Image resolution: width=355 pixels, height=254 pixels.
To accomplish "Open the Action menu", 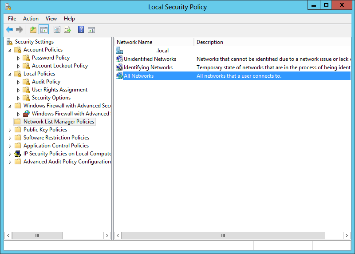I will pyautogui.click(x=31, y=19).
